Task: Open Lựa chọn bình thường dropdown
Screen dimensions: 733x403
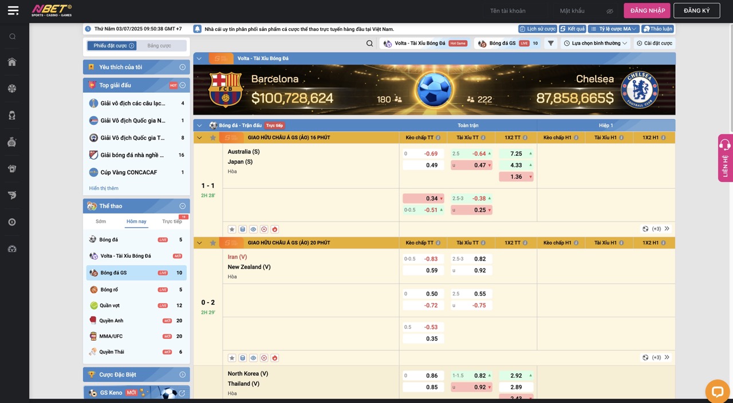Action: coord(596,44)
